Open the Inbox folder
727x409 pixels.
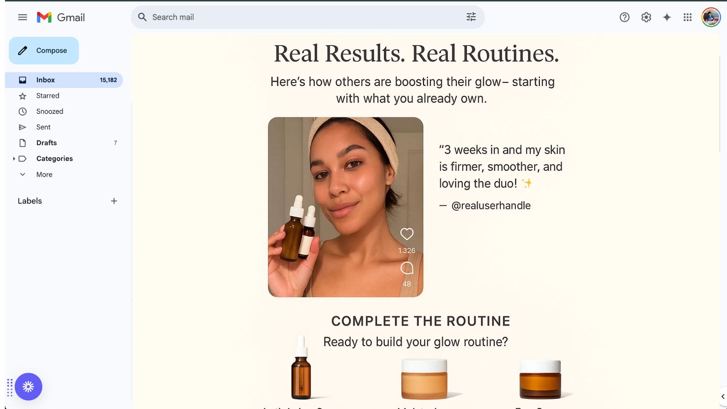point(64,80)
